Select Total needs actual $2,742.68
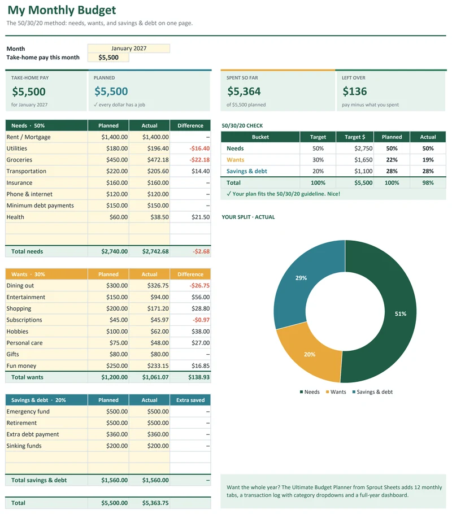This screenshot has height=514, width=452. pos(149,251)
